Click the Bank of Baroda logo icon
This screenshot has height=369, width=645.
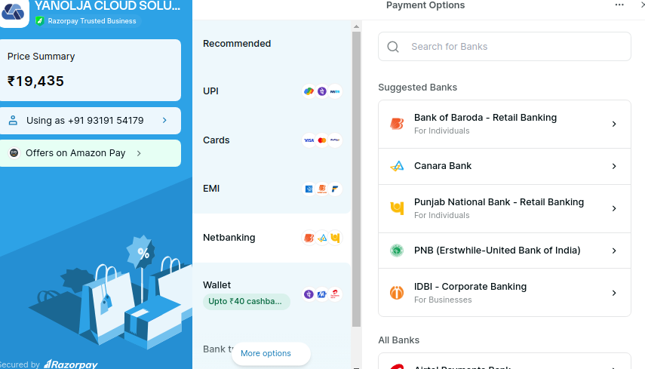[x=397, y=124]
